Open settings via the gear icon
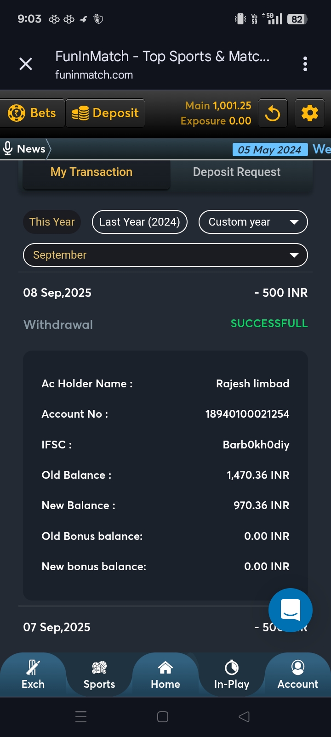The image size is (331, 737). (x=309, y=113)
